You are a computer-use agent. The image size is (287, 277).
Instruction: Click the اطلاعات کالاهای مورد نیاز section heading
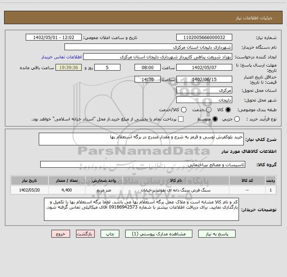click(249, 151)
